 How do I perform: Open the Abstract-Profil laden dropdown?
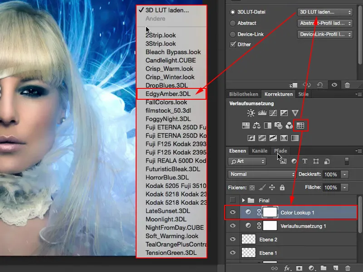coord(325,23)
